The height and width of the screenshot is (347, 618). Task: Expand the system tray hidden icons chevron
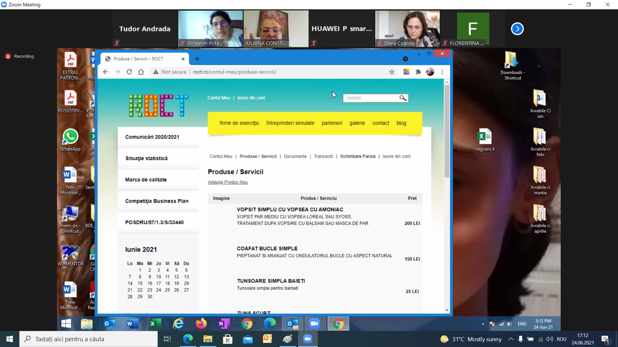tap(511, 339)
